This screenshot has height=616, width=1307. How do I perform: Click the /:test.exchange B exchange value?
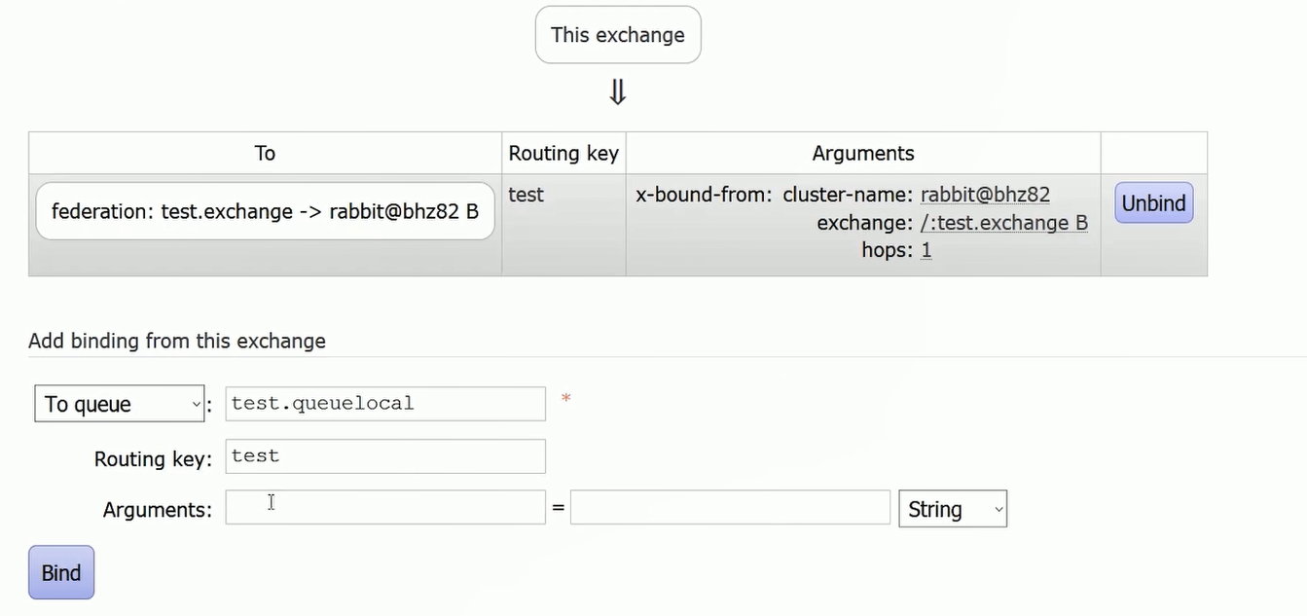tap(1003, 223)
